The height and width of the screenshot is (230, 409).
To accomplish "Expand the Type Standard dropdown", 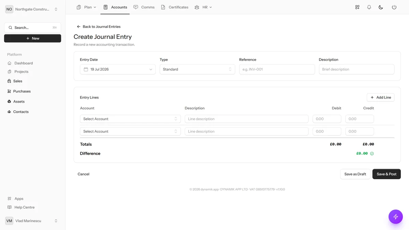I will click(x=197, y=69).
